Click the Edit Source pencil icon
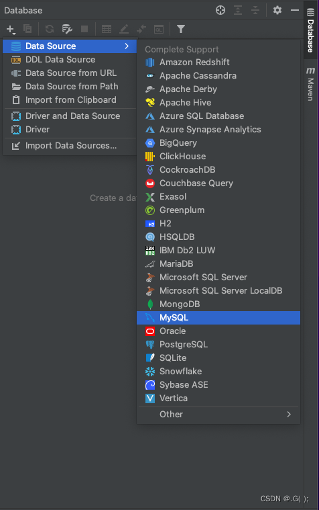 124,29
